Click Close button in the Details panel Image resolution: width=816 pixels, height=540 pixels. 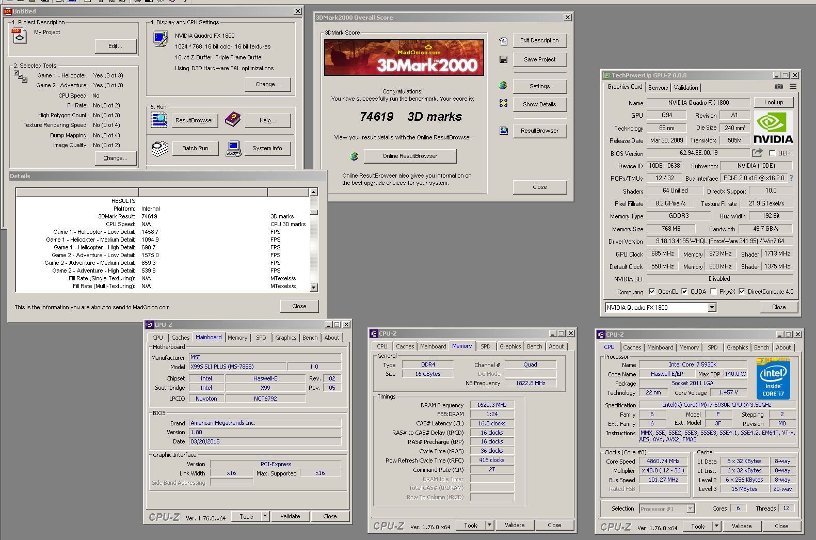[299, 306]
